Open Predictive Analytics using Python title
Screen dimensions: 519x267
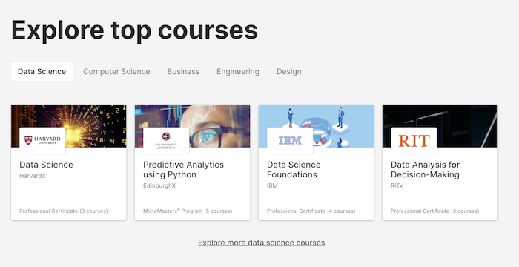click(183, 170)
